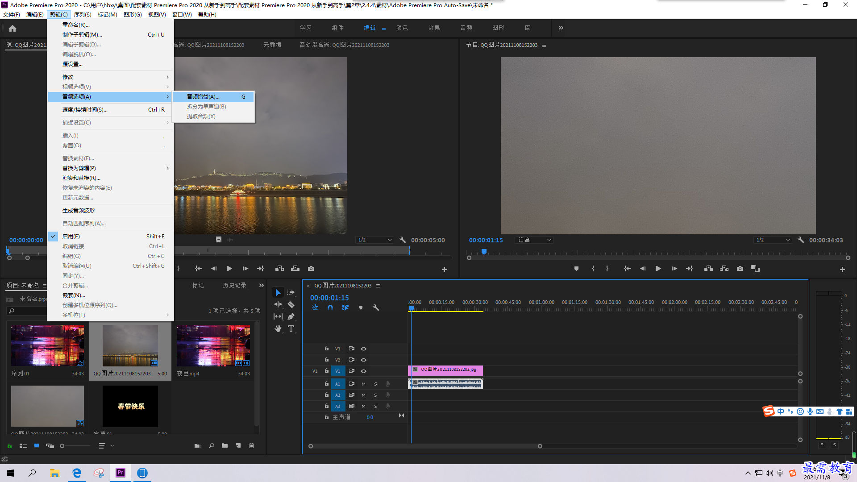
Task: Select the Track Select Forward tool
Action: (x=291, y=292)
